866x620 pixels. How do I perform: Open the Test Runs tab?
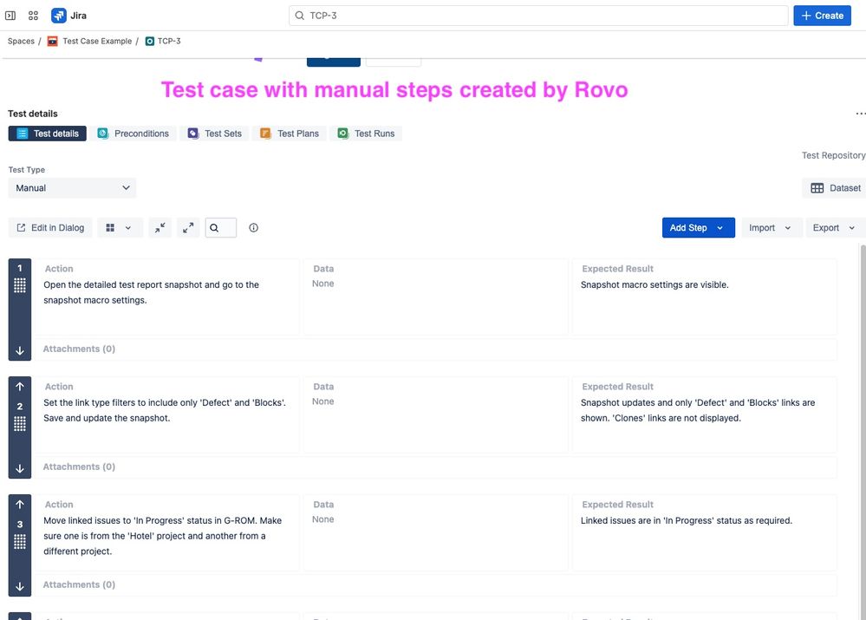373,134
